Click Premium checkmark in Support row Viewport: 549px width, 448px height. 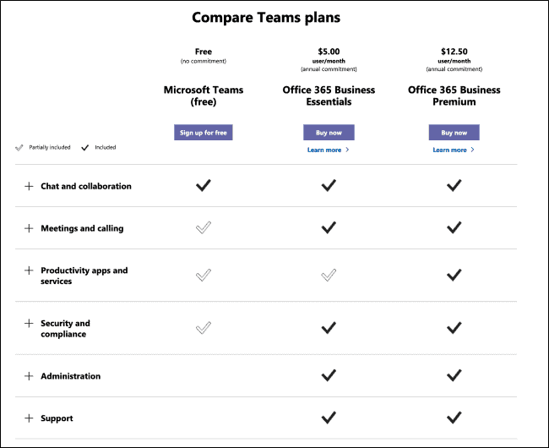point(454,418)
